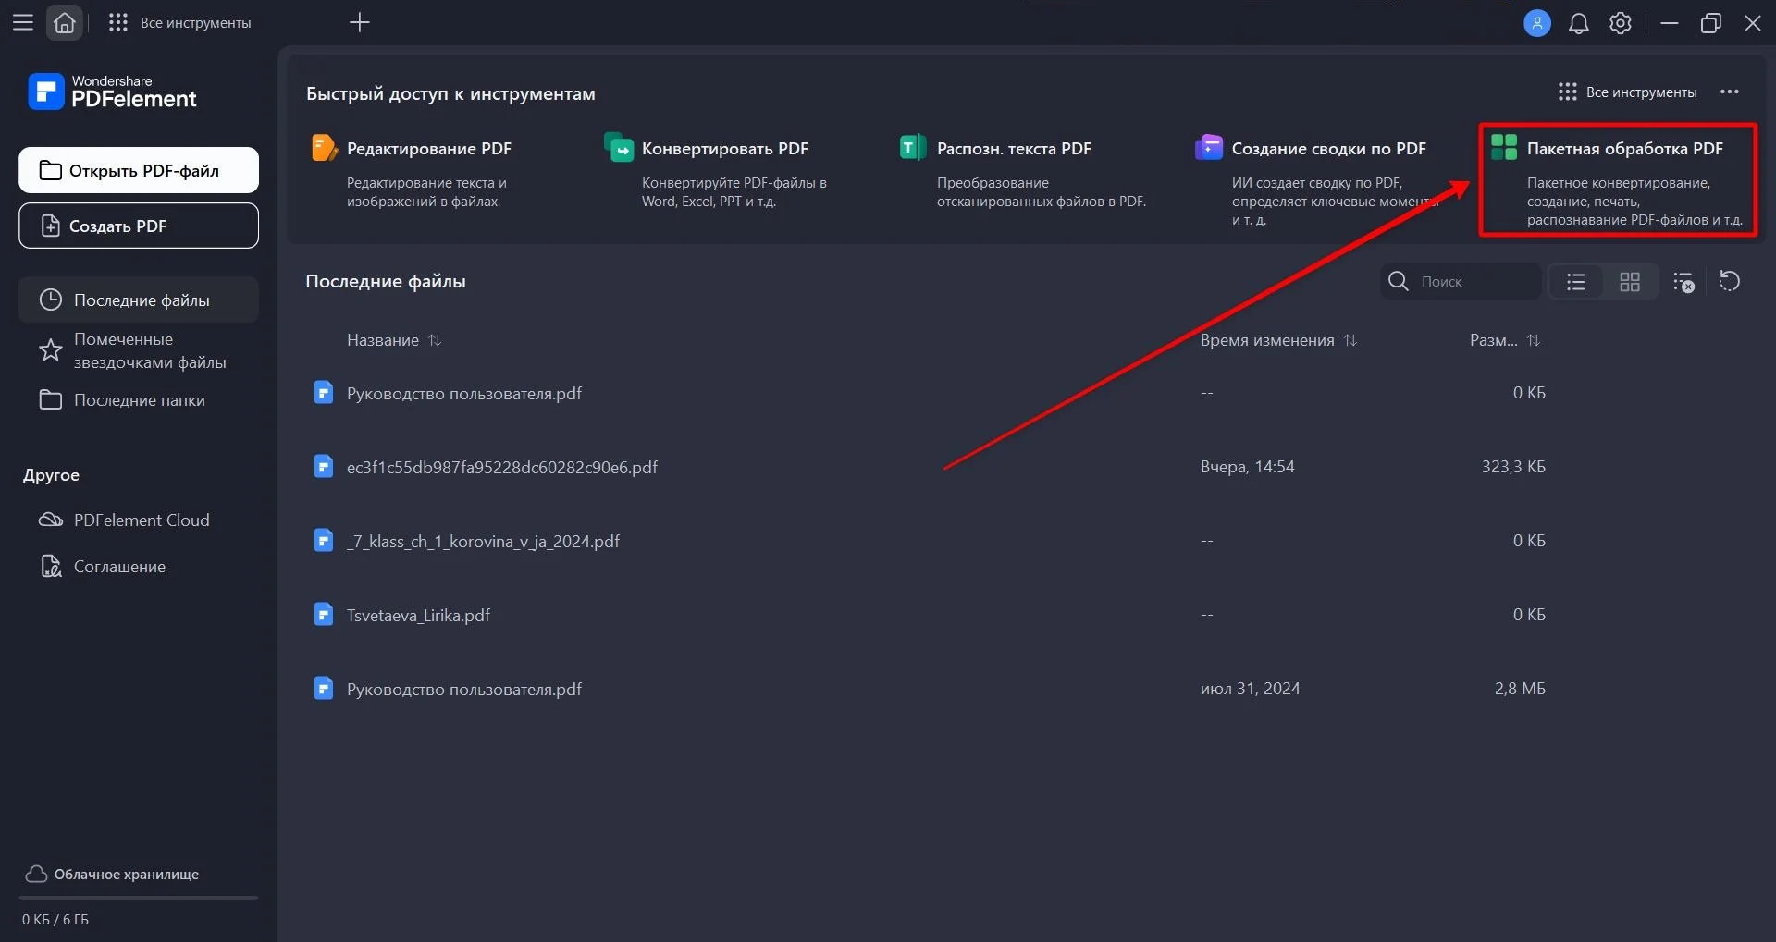Click the user account avatar
1776x942 pixels.
click(1536, 24)
